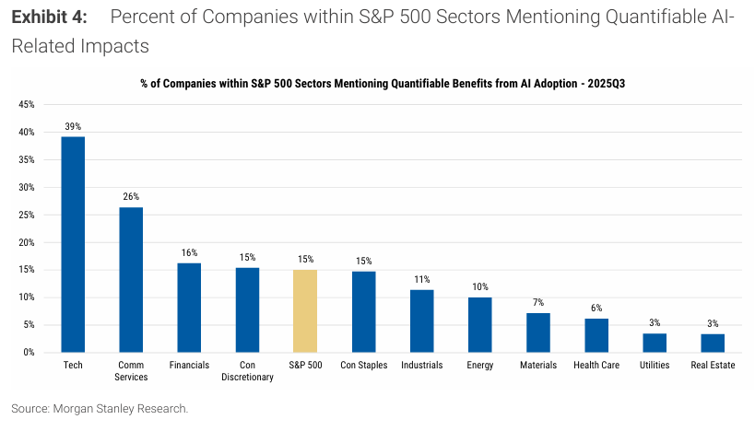
Task: Click the 0% y-axis label
Action: coord(29,353)
